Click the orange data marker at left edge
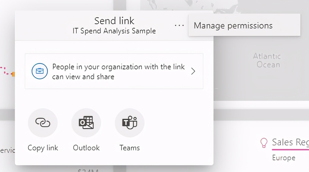Viewport: 309px width, 172px height. pos(13,74)
